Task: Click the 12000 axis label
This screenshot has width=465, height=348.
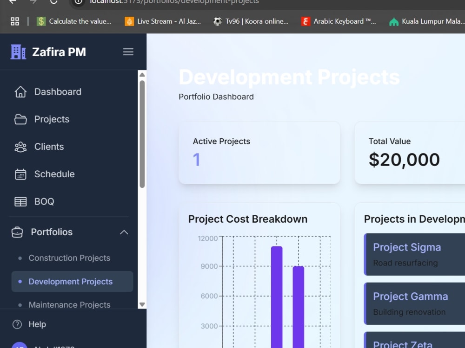Action: 207,238
